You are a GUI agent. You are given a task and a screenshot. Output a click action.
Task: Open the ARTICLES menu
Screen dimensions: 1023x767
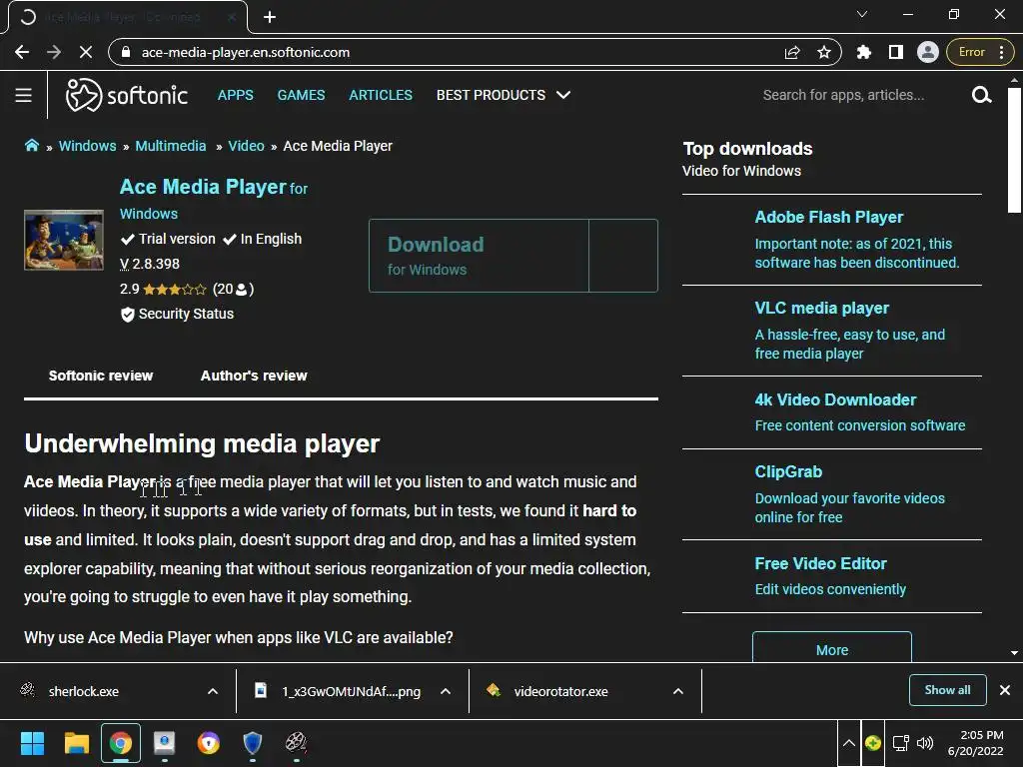coord(381,95)
